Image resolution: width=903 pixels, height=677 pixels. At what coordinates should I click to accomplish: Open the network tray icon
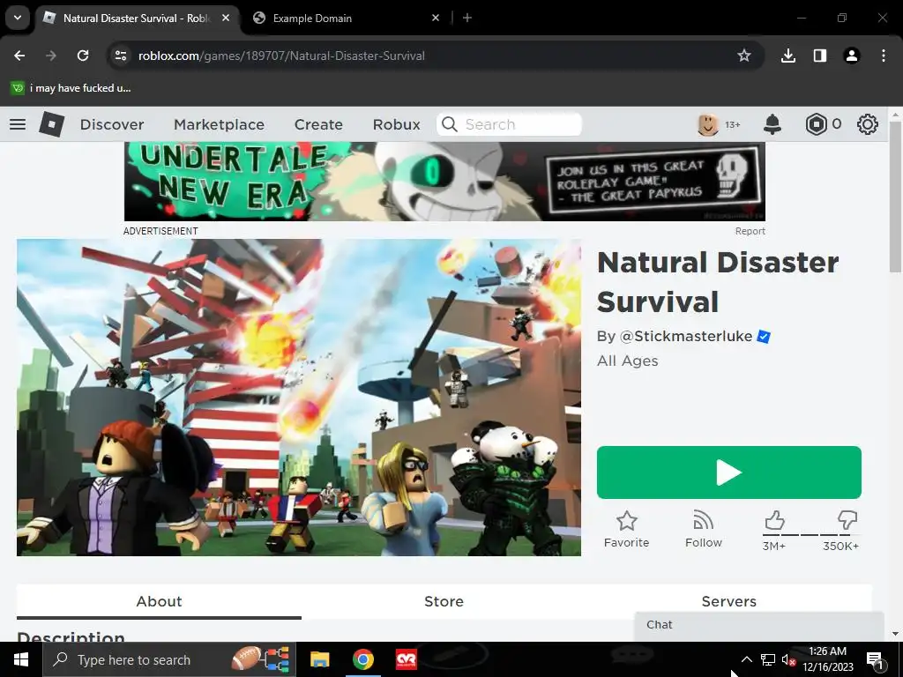(x=768, y=659)
